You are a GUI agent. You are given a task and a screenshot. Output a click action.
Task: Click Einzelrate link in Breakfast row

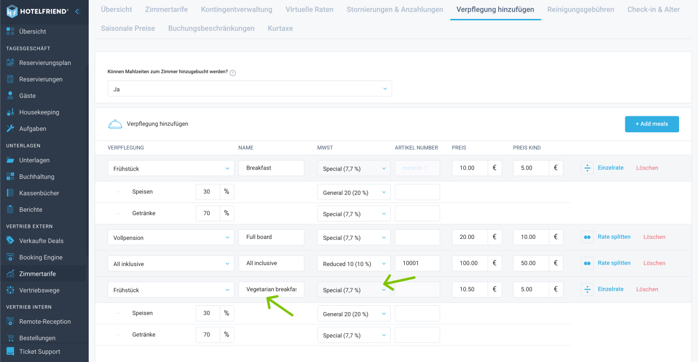(x=610, y=168)
